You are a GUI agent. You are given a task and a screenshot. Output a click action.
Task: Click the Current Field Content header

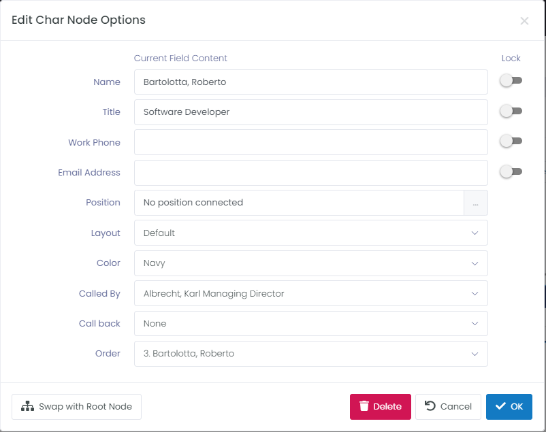tap(180, 58)
